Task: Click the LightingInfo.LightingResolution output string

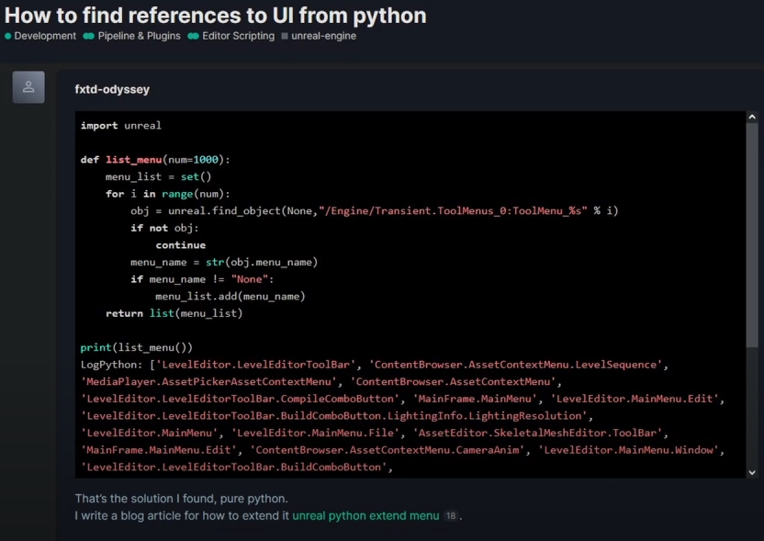Action: (x=333, y=416)
